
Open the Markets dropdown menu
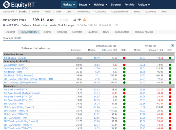(69, 5)
